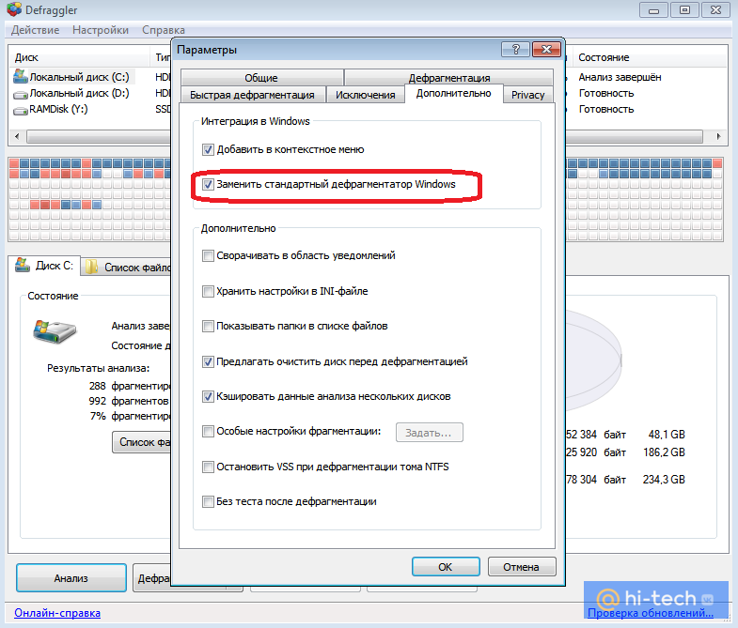This screenshot has height=628, width=738.
Task: Open the Онлайн-справка link
Action: 57,613
